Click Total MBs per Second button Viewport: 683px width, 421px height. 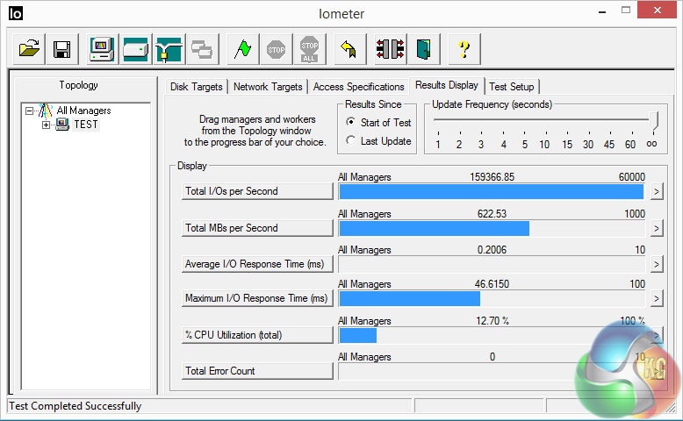257,228
